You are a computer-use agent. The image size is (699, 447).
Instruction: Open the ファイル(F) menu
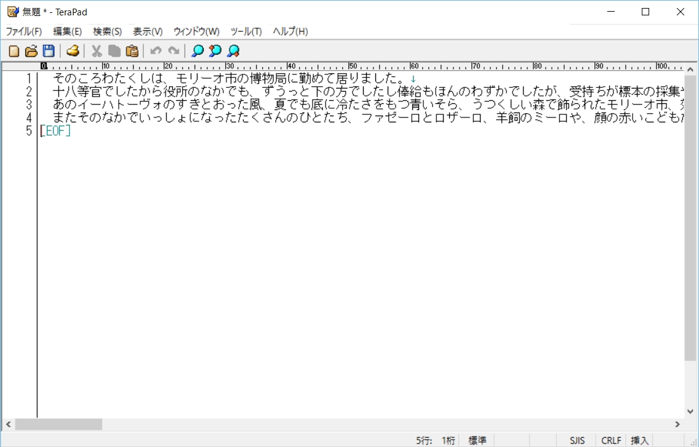(x=23, y=31)
